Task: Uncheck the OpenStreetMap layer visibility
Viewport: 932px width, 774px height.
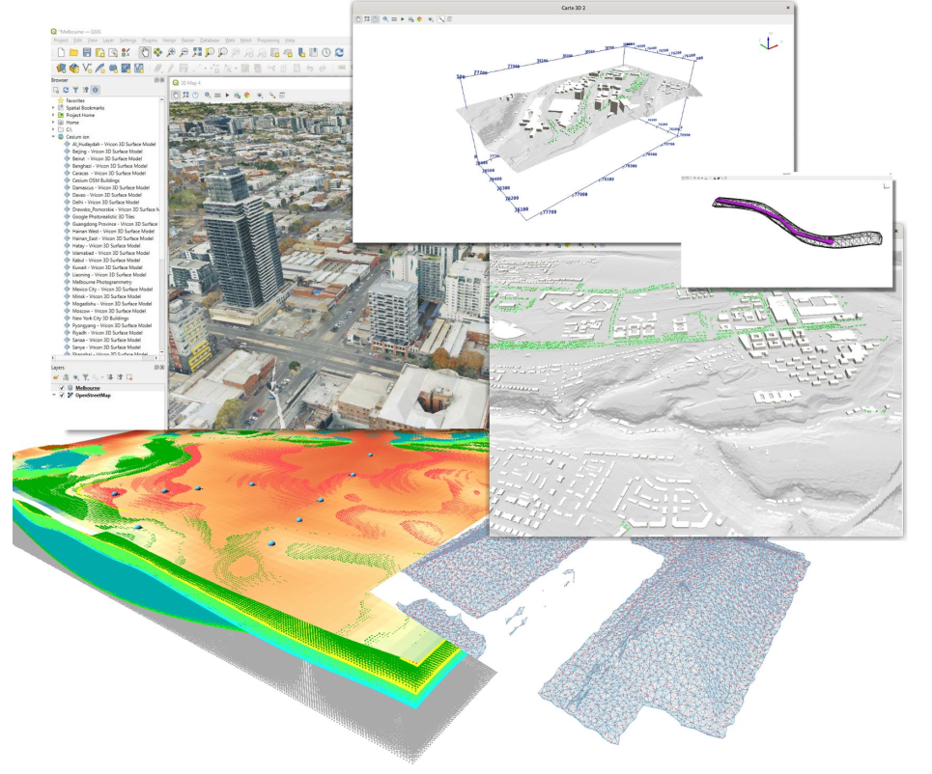Action: [63, 395]
